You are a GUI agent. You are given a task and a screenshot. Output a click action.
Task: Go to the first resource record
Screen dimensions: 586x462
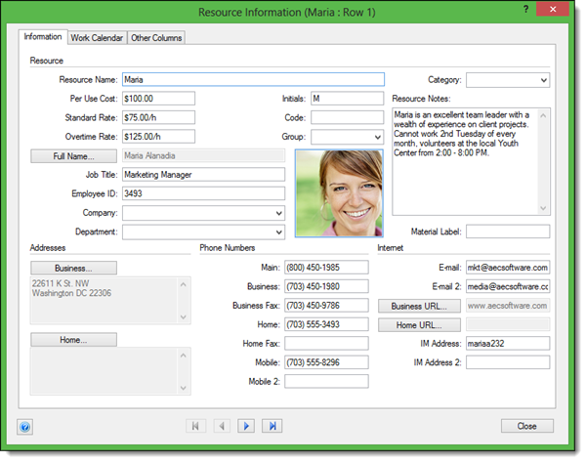[196, 426]
